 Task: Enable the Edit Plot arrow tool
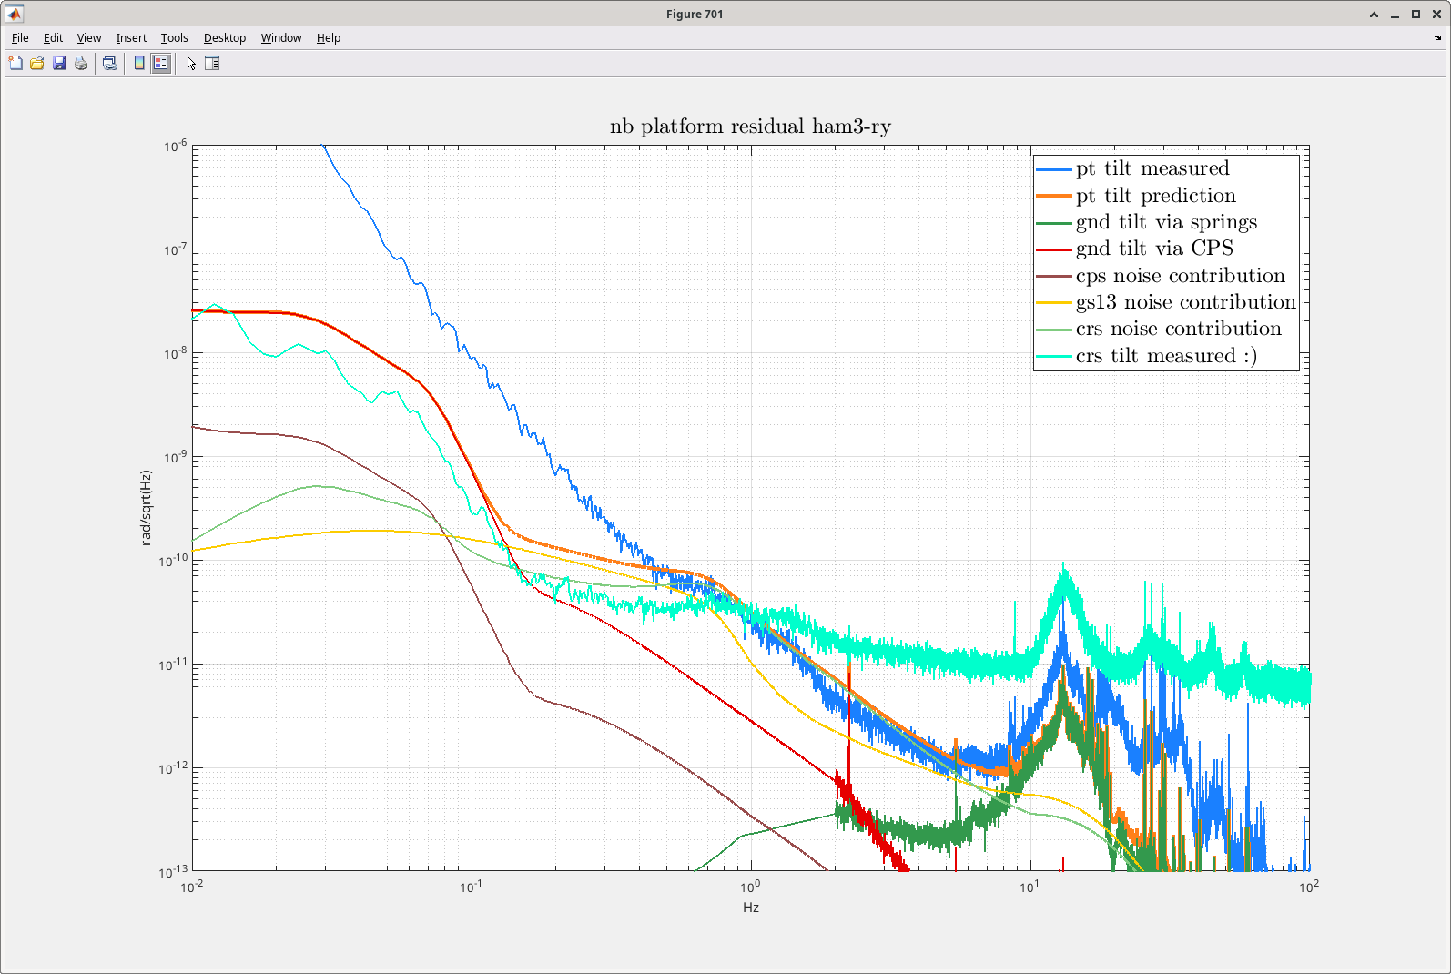point(191,63)
